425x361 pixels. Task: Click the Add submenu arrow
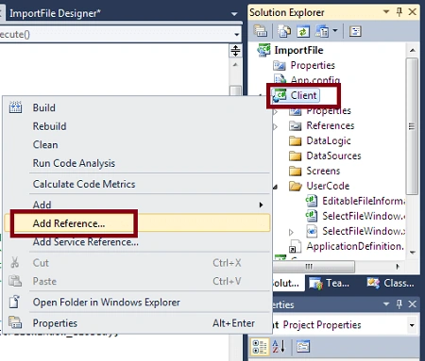pos(261,205)
